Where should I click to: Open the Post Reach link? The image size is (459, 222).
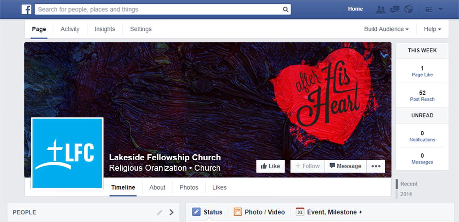(422, 99)
